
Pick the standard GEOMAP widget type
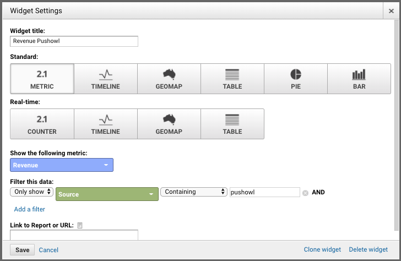[169, 79]
